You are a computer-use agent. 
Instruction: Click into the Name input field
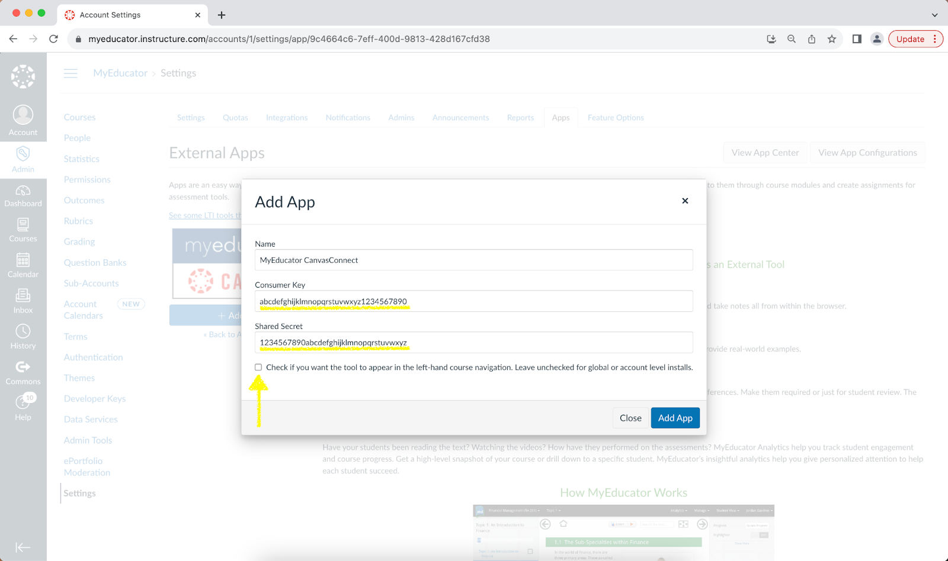[473, 260]
